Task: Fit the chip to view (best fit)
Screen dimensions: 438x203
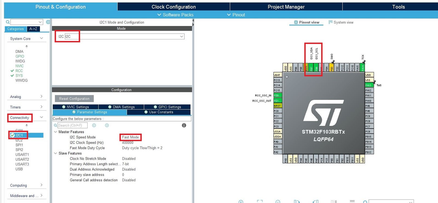Action: [x=260, y=202]
